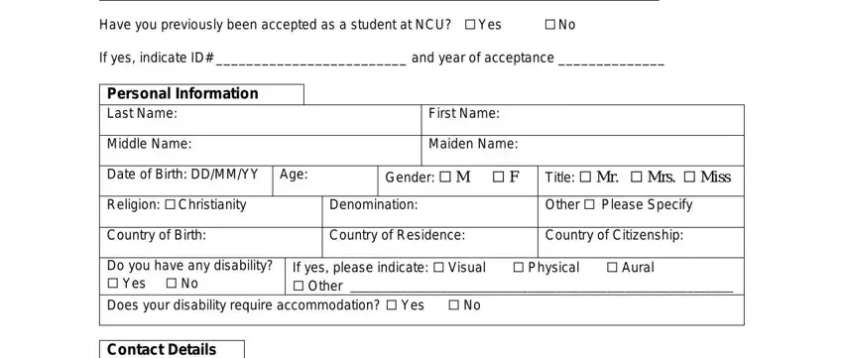The height and width of the screenshot is (358, 843).
Task: Click the First Name field
Action: (583, 120)
